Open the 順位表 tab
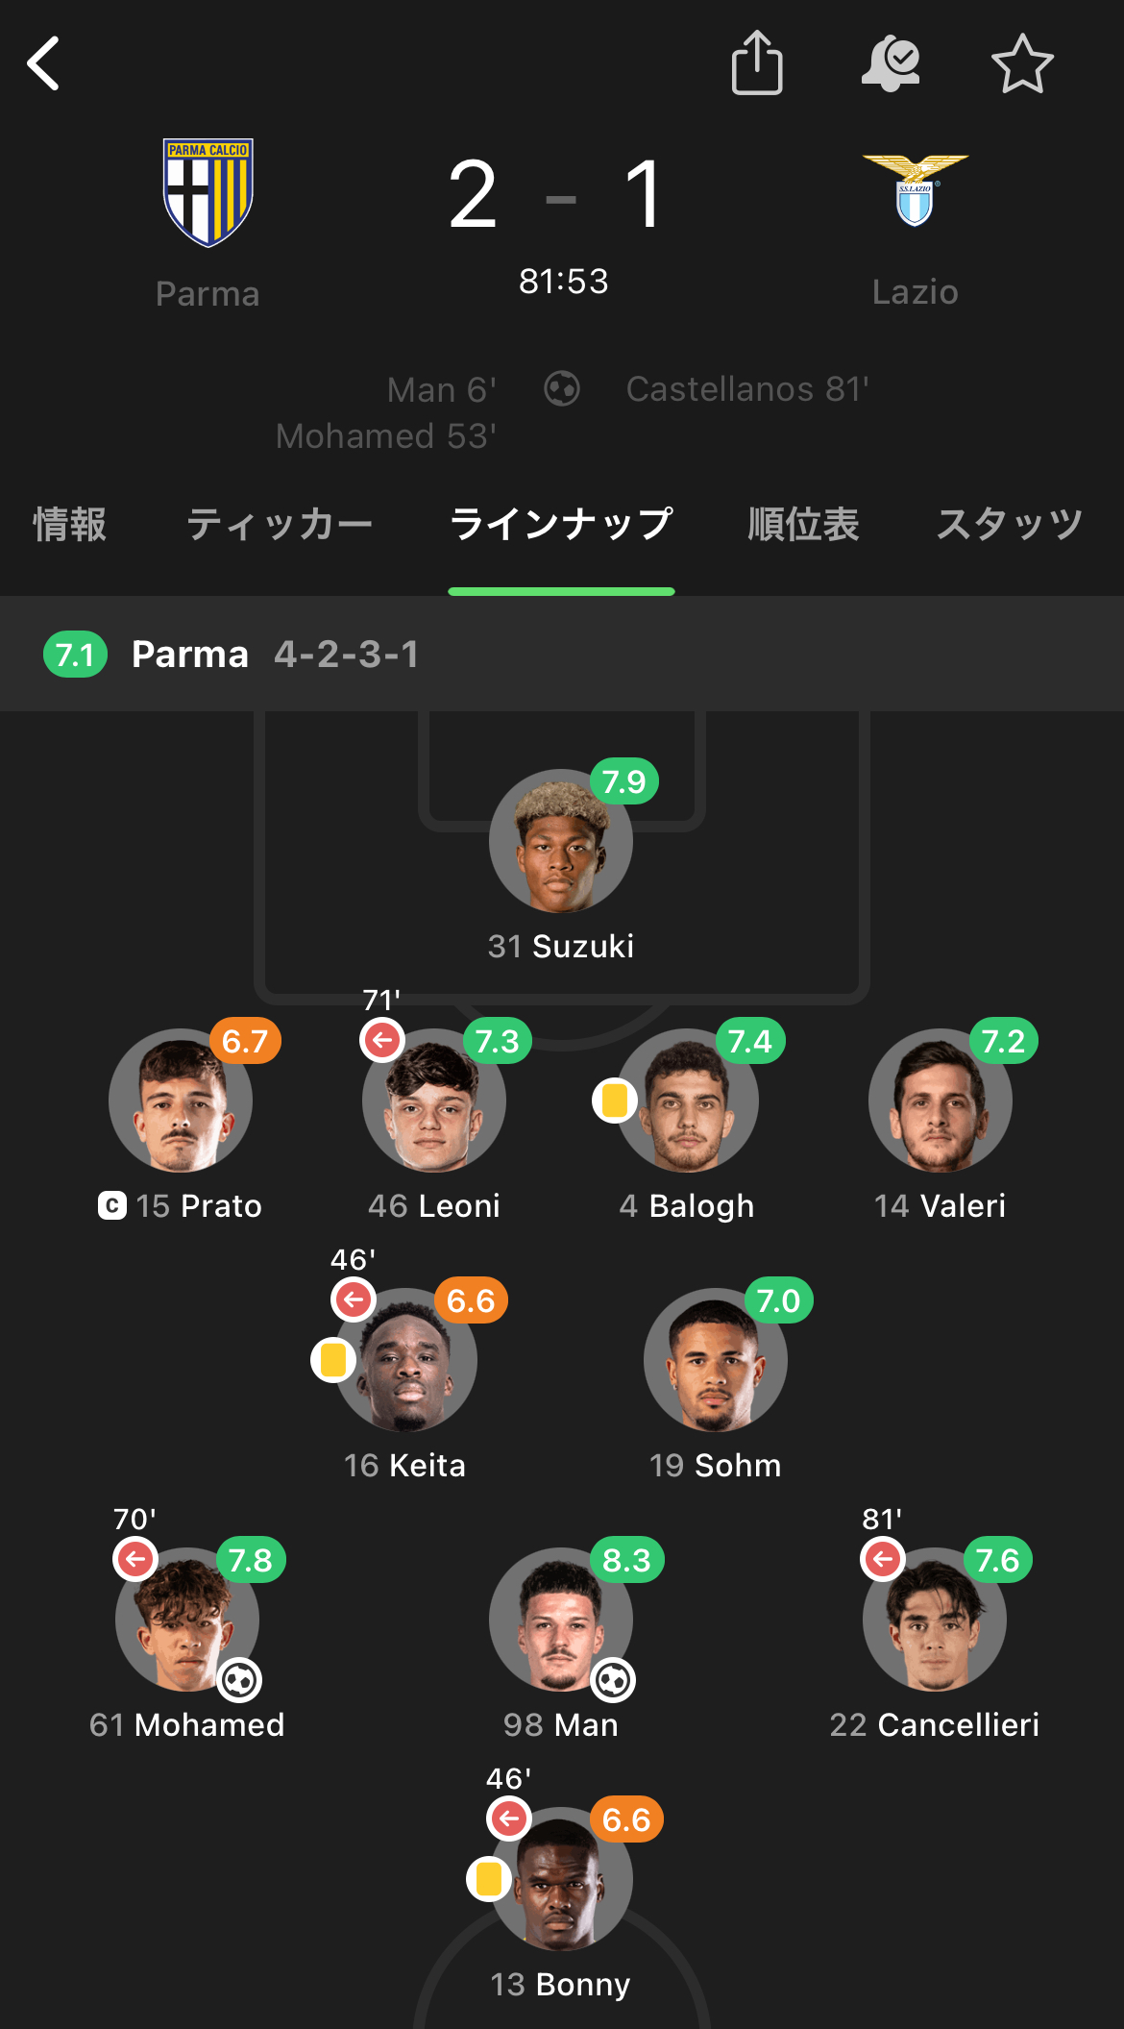This screenshot has width=1124, height=2029. (x=803, y=525)
